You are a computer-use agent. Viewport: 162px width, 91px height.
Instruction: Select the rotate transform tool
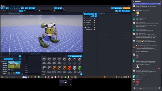[x=12, y=8]
